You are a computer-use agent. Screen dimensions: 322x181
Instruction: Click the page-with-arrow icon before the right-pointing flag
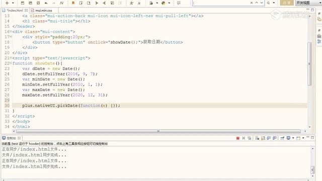click(x=89, y=3)
